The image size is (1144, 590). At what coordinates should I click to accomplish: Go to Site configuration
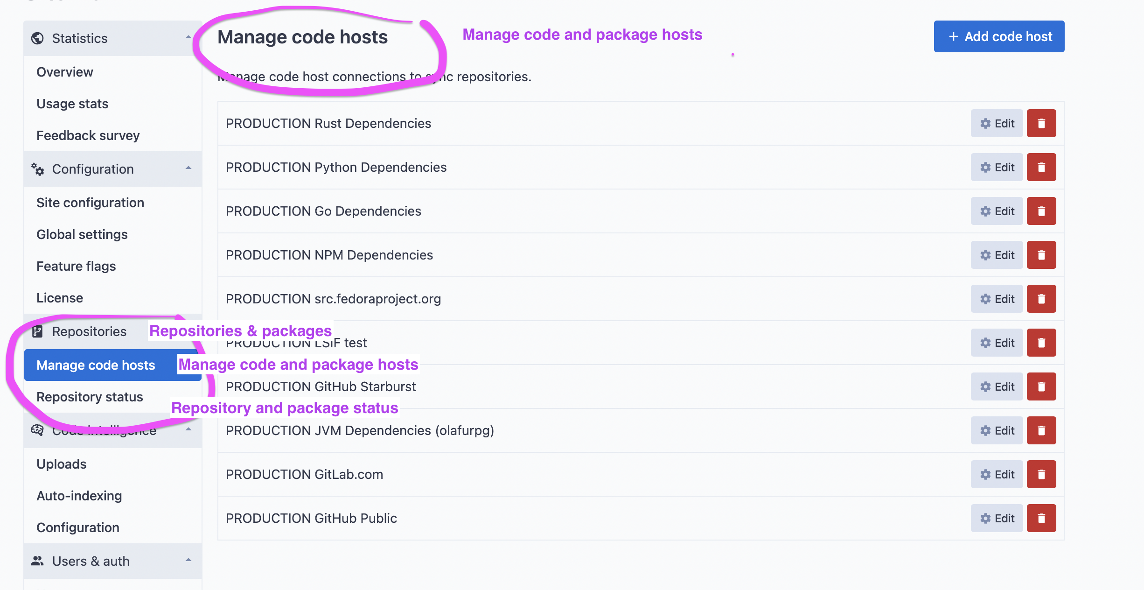click(90, 203)
